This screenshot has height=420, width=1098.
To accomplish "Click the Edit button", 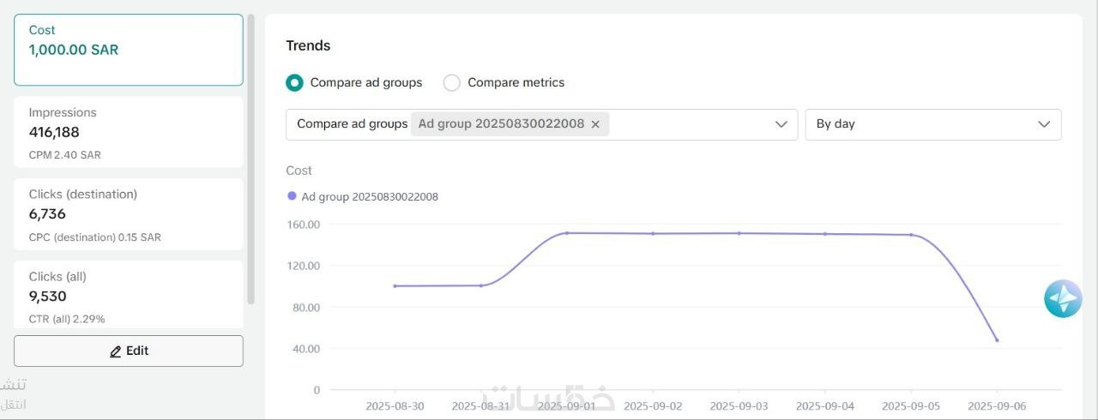I will coord(129,351).
